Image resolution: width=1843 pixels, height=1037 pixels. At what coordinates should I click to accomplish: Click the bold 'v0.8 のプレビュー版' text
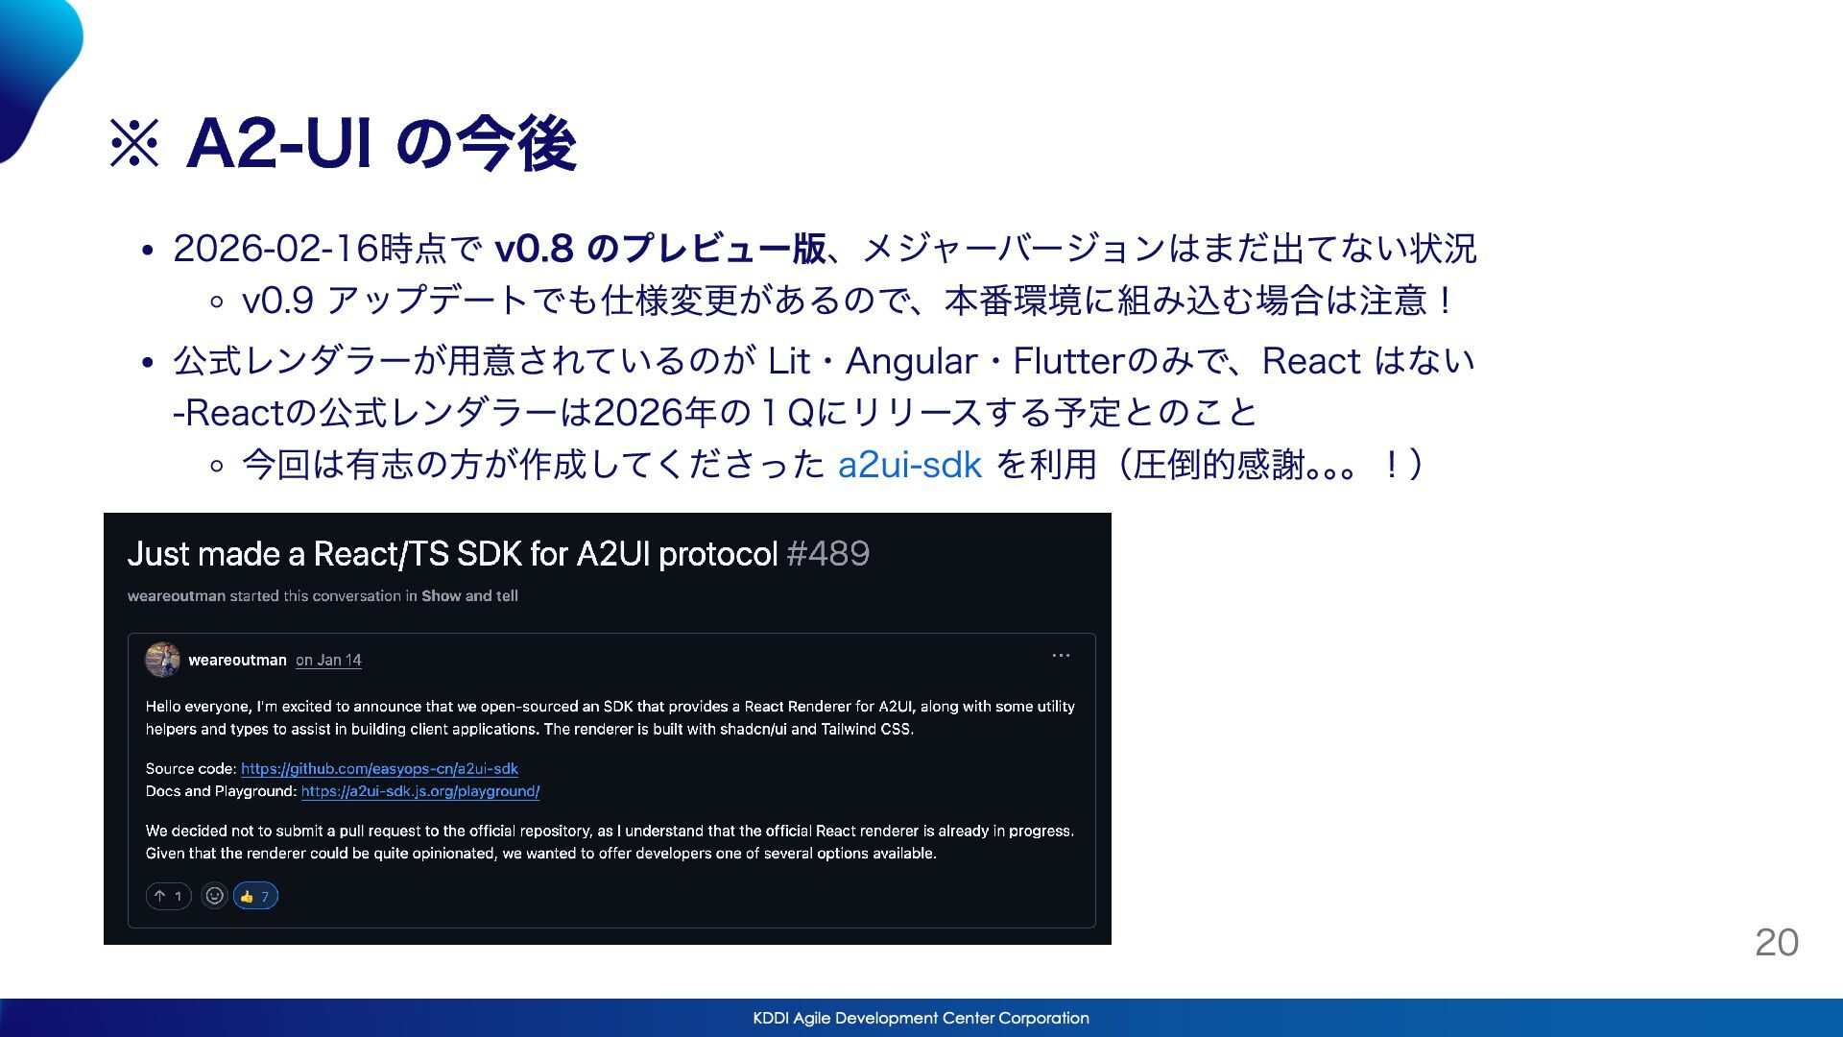pyautogui.click(x=659, y=249)
